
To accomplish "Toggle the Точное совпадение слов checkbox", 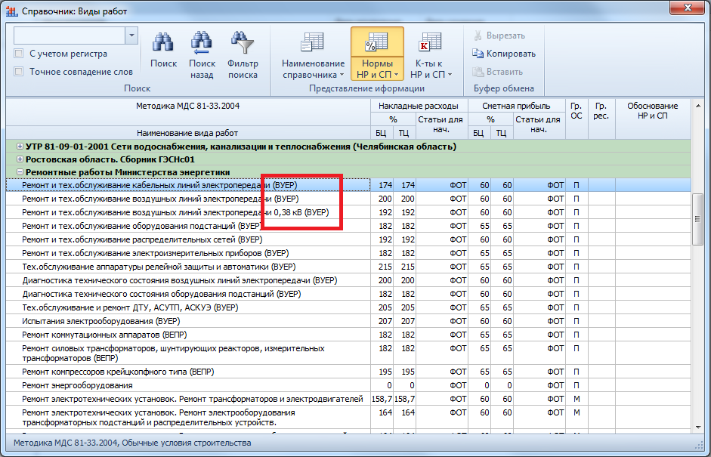I will click(19, 72).
